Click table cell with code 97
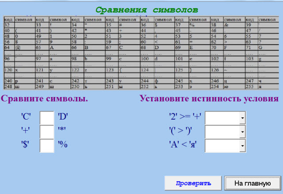 pos(42,59)
